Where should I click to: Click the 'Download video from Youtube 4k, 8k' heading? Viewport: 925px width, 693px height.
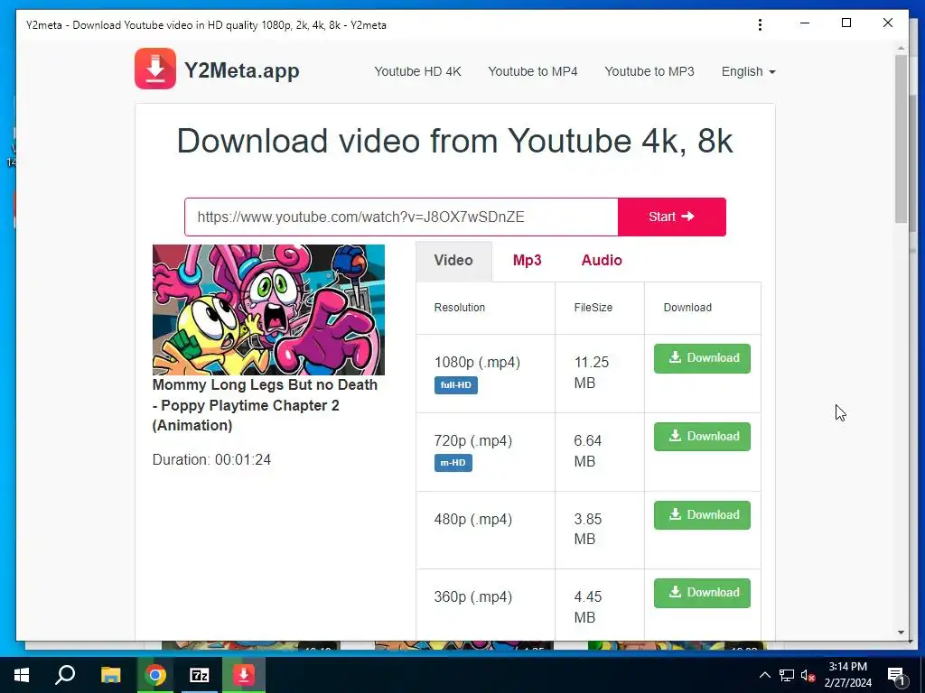pos(455,142)
